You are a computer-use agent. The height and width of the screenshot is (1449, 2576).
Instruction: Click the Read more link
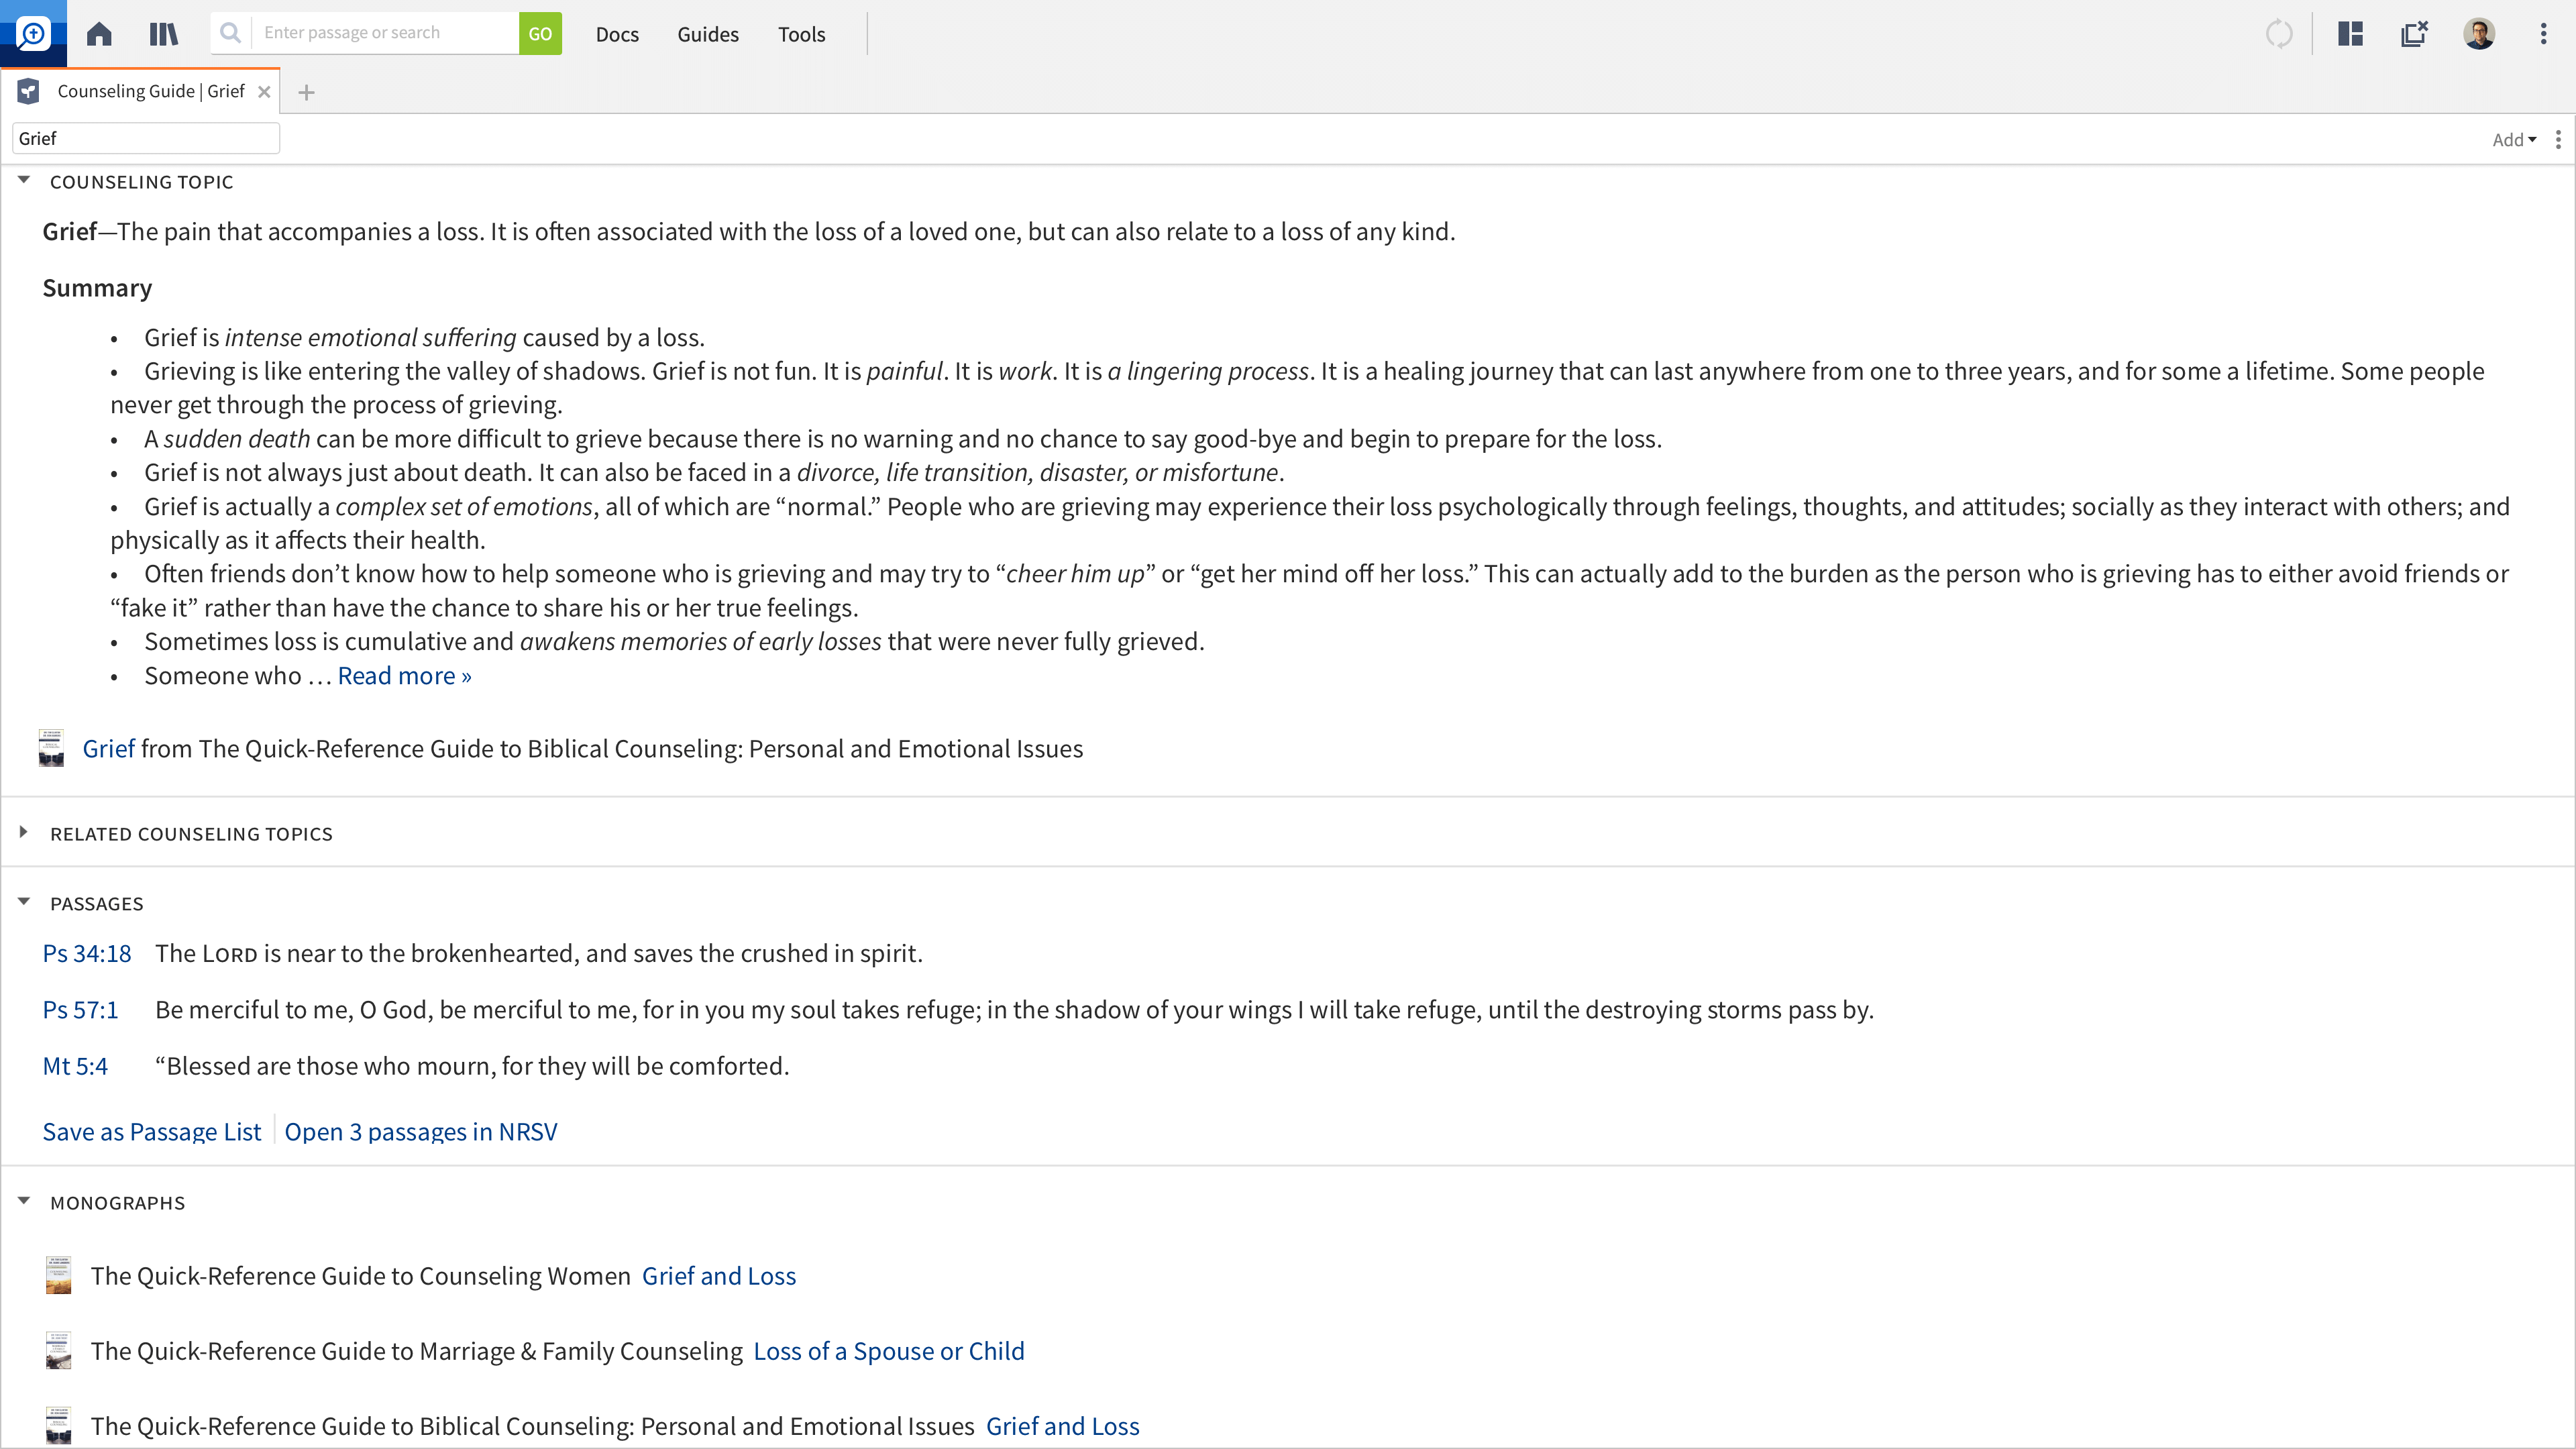coord(404,676)
